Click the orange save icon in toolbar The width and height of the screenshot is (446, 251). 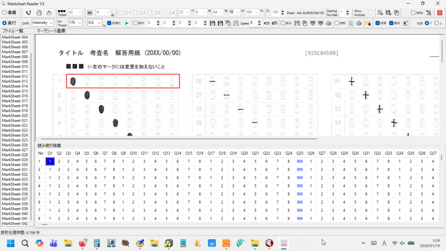(368, 23)
